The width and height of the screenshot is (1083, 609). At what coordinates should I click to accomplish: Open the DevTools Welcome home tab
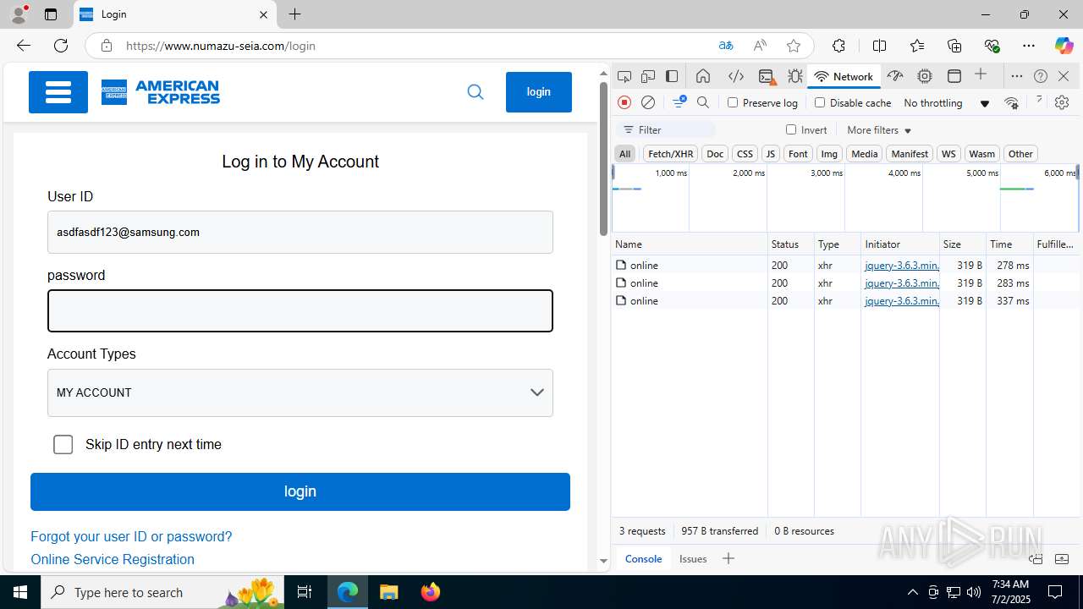[703, 76]
